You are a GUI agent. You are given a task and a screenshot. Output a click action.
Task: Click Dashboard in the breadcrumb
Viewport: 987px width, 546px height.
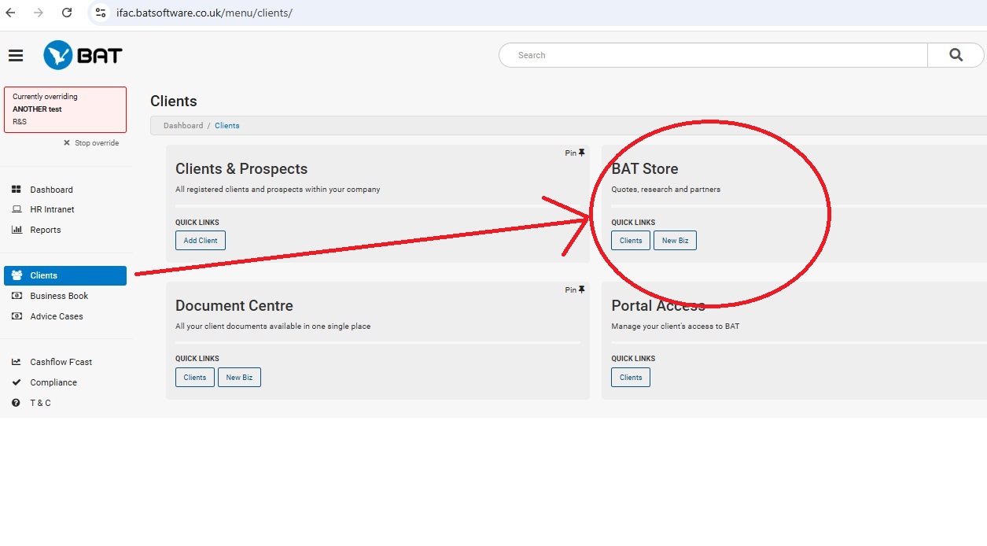(x=183, y=126)
